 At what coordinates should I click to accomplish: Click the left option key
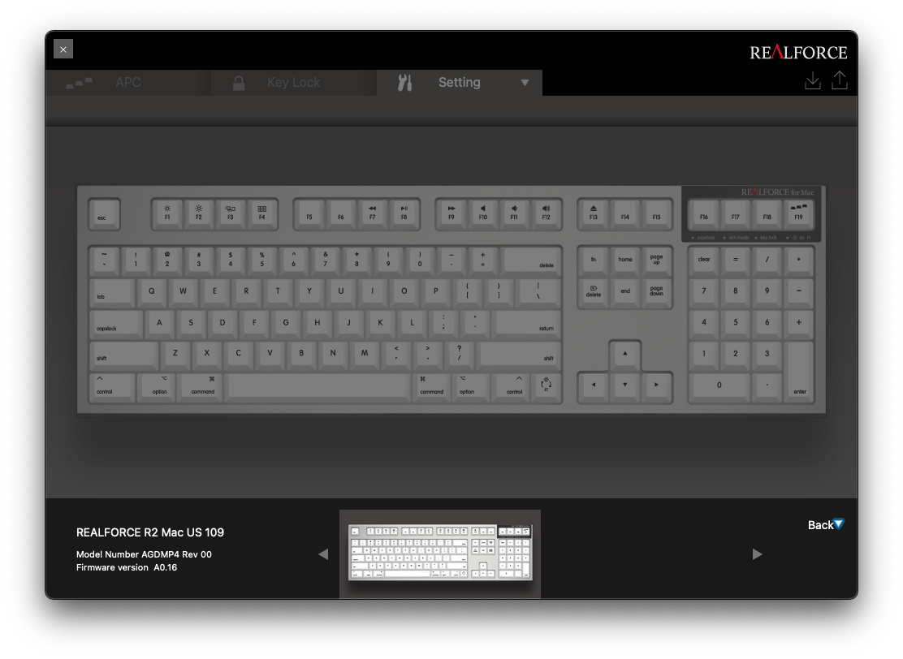pos(156,385)
